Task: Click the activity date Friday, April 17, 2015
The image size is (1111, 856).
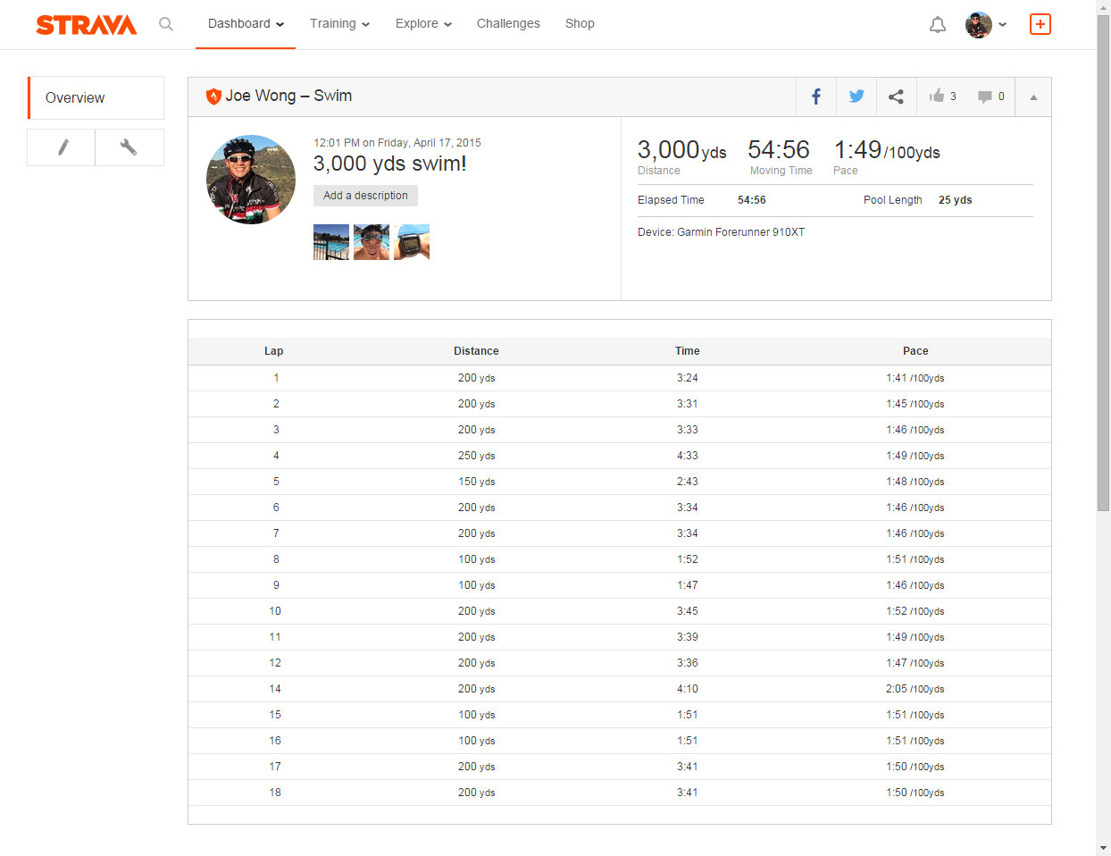Action: tap(430, 143)
